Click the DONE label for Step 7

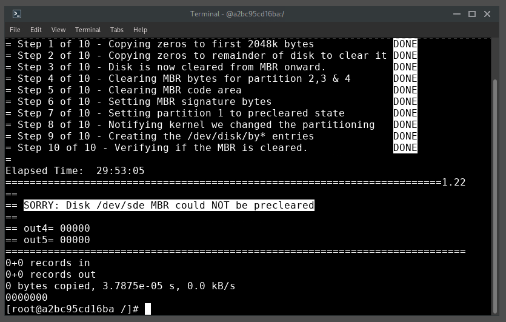click(405, 113)
